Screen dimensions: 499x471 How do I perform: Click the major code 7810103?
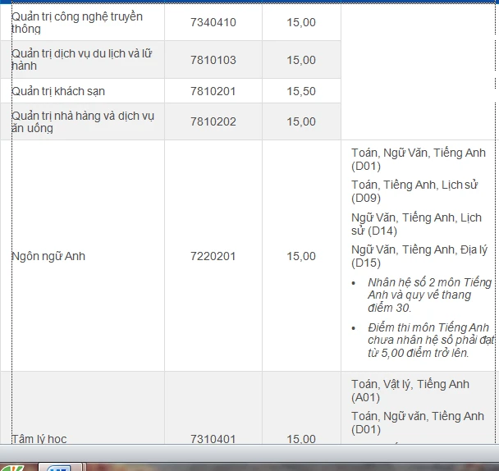point(213,60)
